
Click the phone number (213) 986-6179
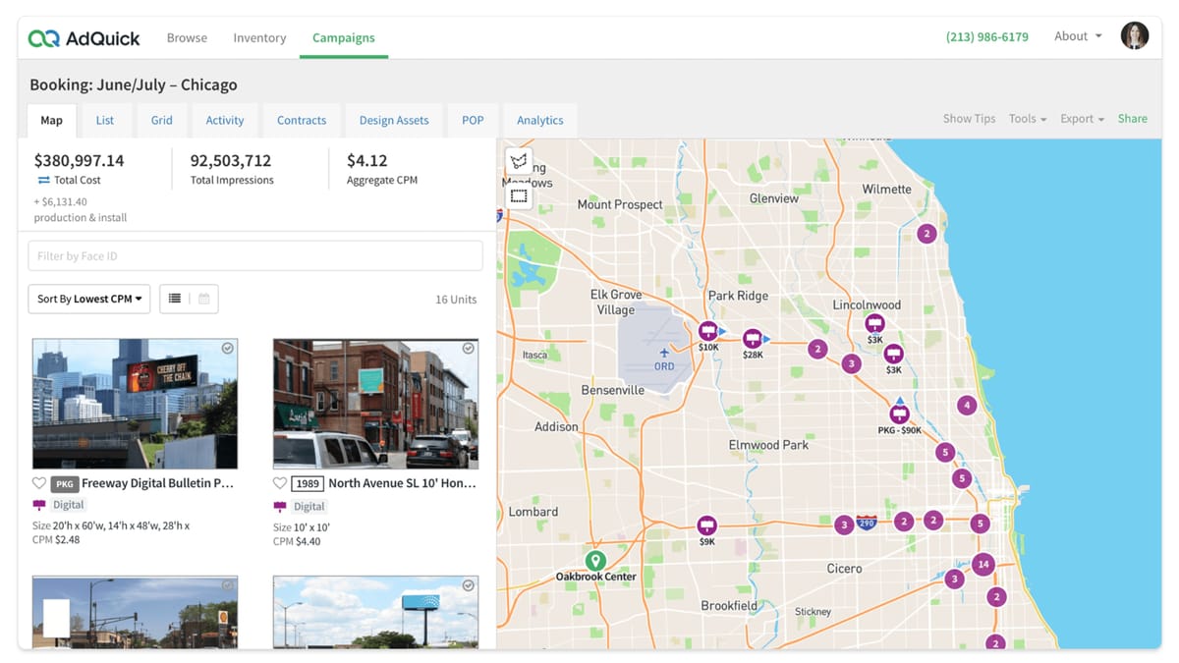[x=987, y=37]
